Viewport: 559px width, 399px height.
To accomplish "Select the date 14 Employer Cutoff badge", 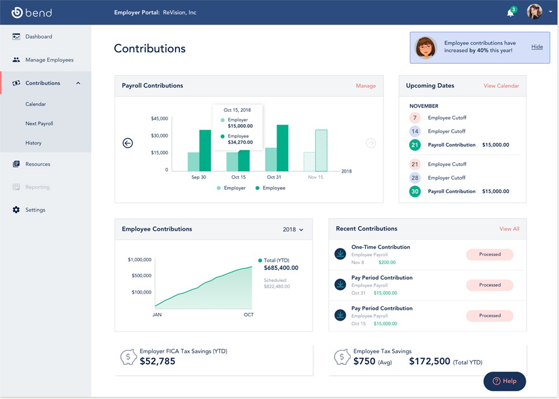I will [415, 132].
